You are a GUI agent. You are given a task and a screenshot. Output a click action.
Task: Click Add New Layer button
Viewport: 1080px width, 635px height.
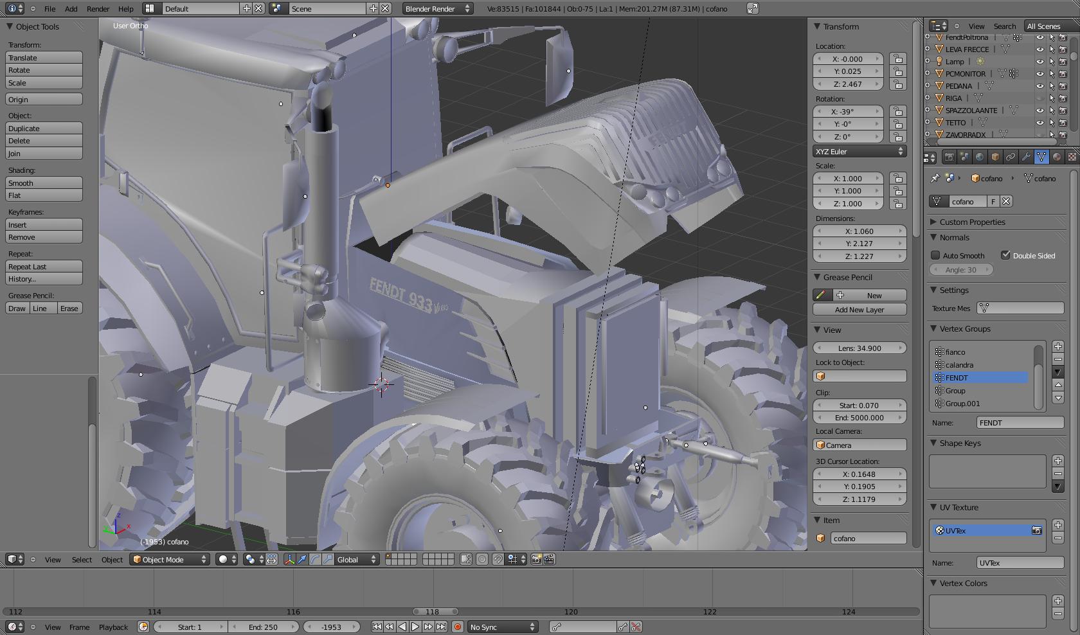pos(860,309)
